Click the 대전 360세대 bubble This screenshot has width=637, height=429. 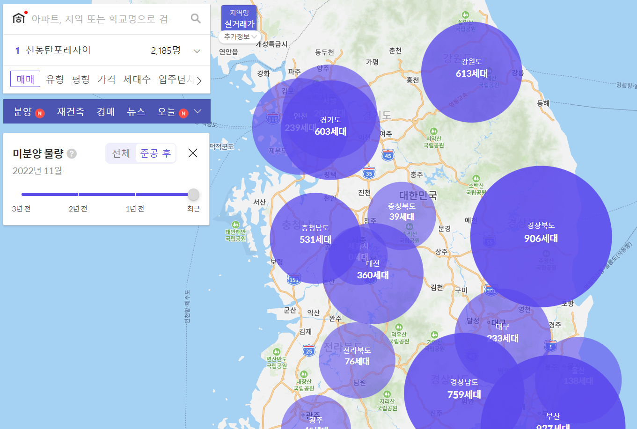(373, 274)
